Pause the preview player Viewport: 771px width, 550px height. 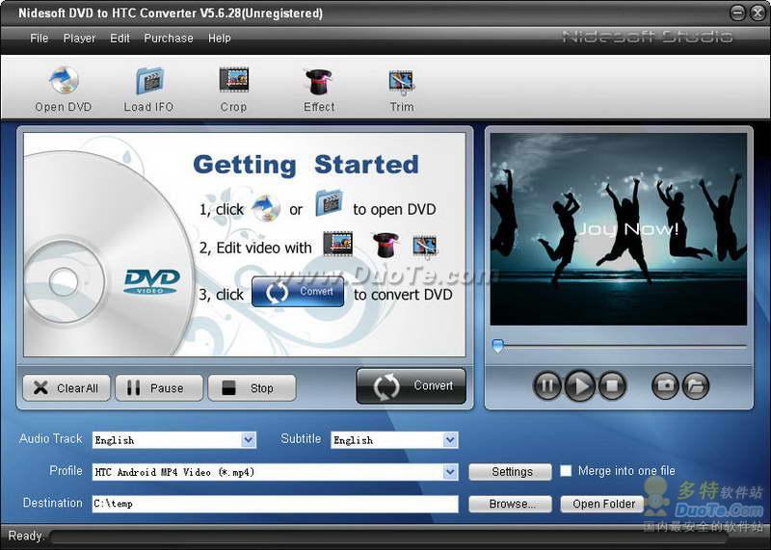546,385
